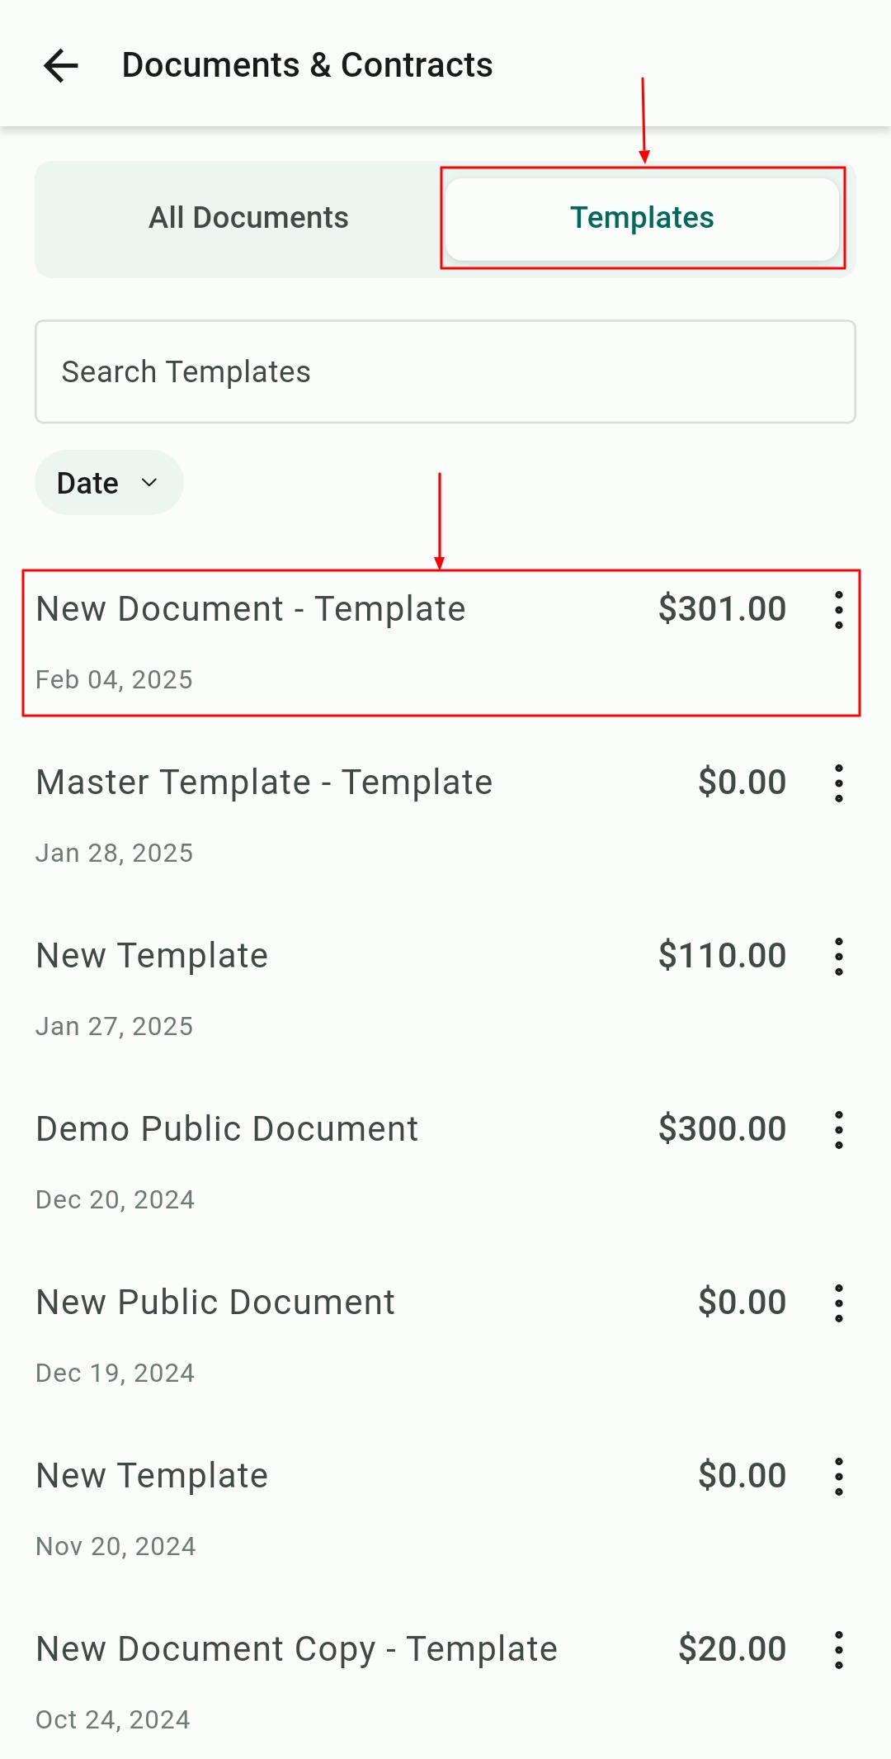Open the Demo Public Document template
The image size is (891, 1759).
tap(227, 1130)
